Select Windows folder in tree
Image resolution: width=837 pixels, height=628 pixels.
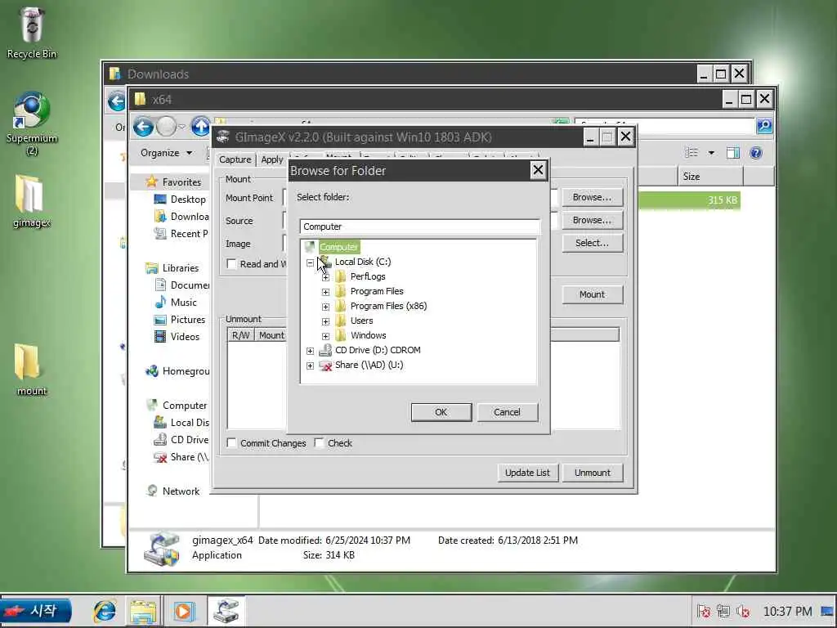[369, 335]
